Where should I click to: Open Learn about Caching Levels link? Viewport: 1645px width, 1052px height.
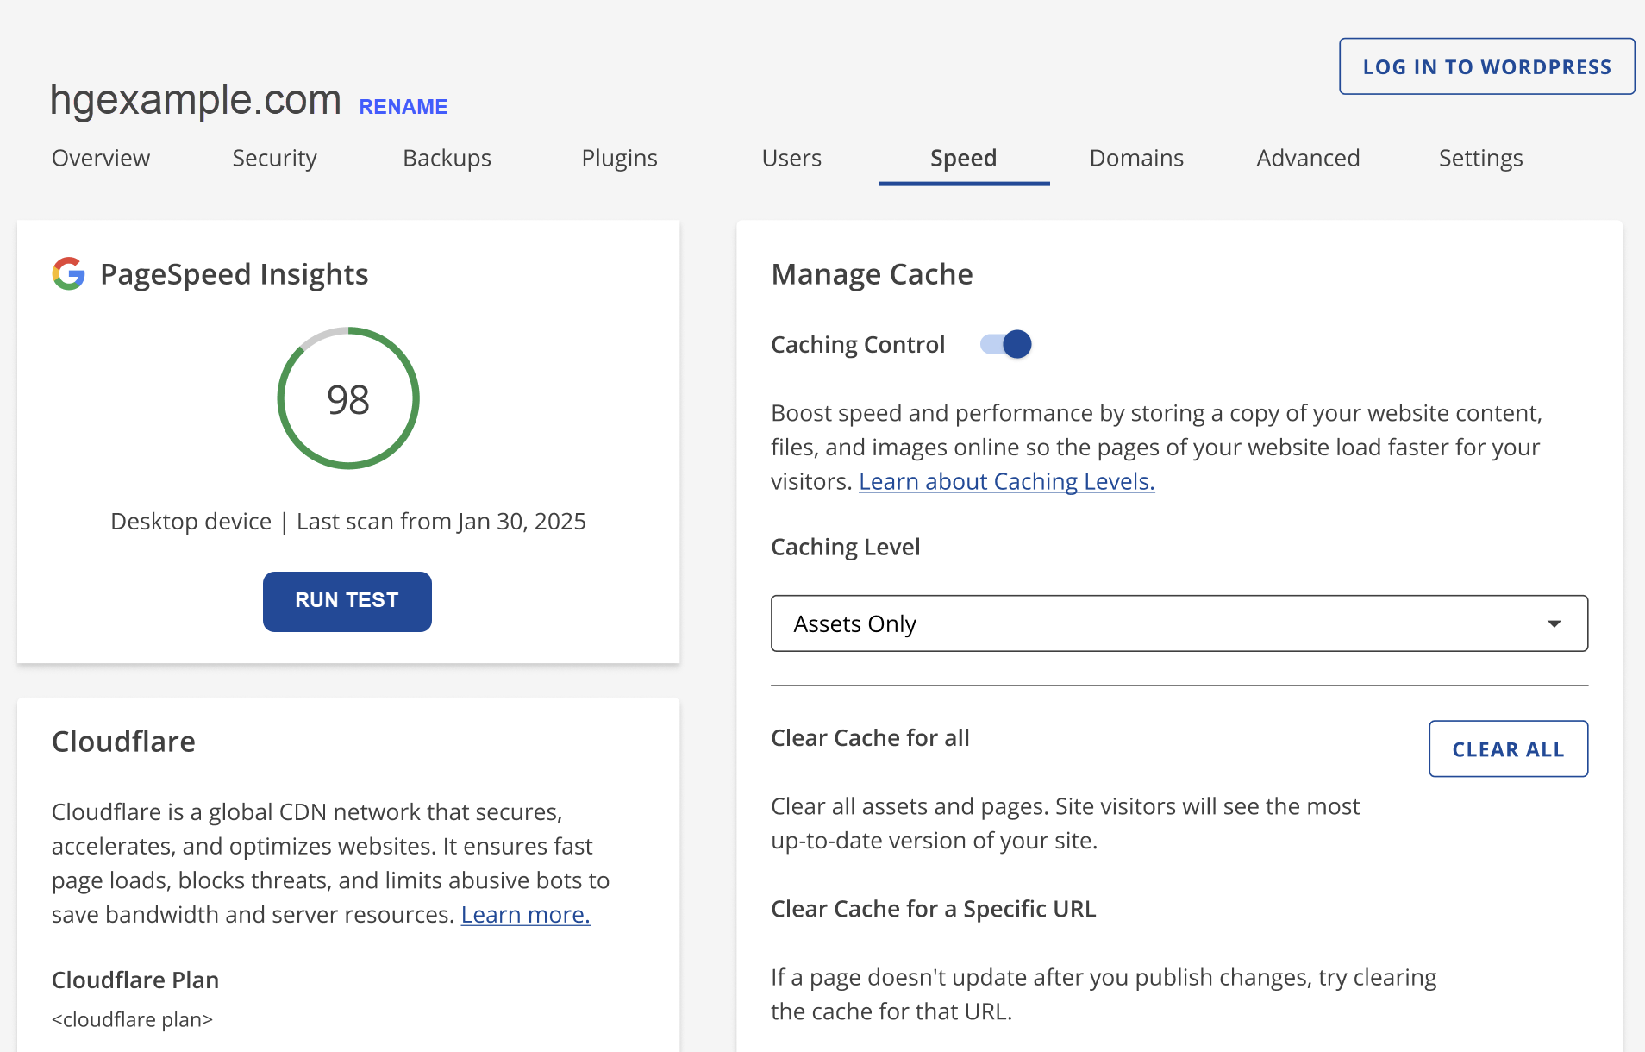[1006, 481]
